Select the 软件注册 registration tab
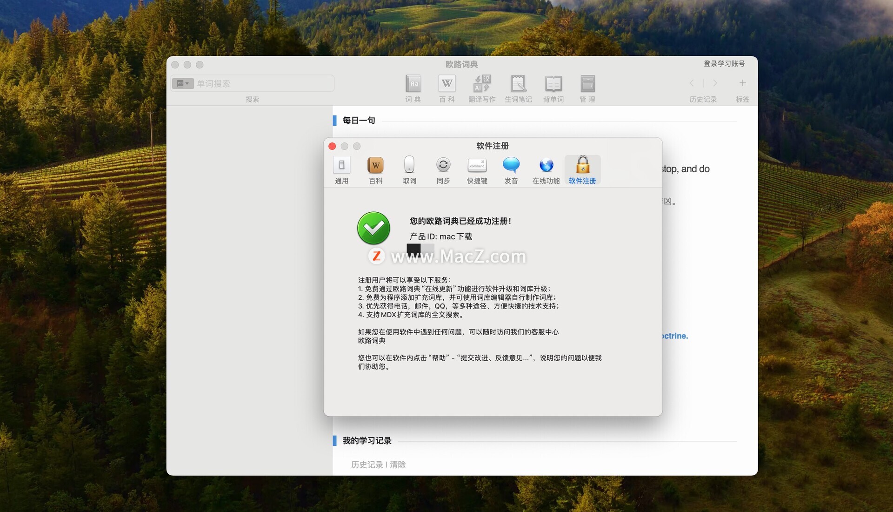Viewport: 893px width, 512px height. [x=582, y=170]
